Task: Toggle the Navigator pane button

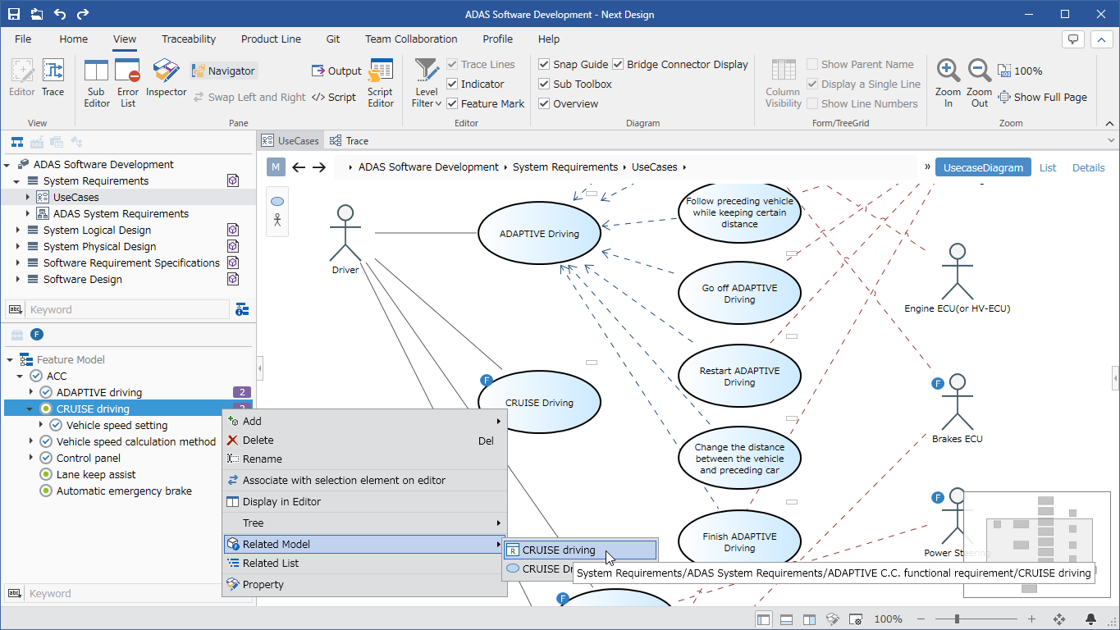Action: [x=224, y=71]
